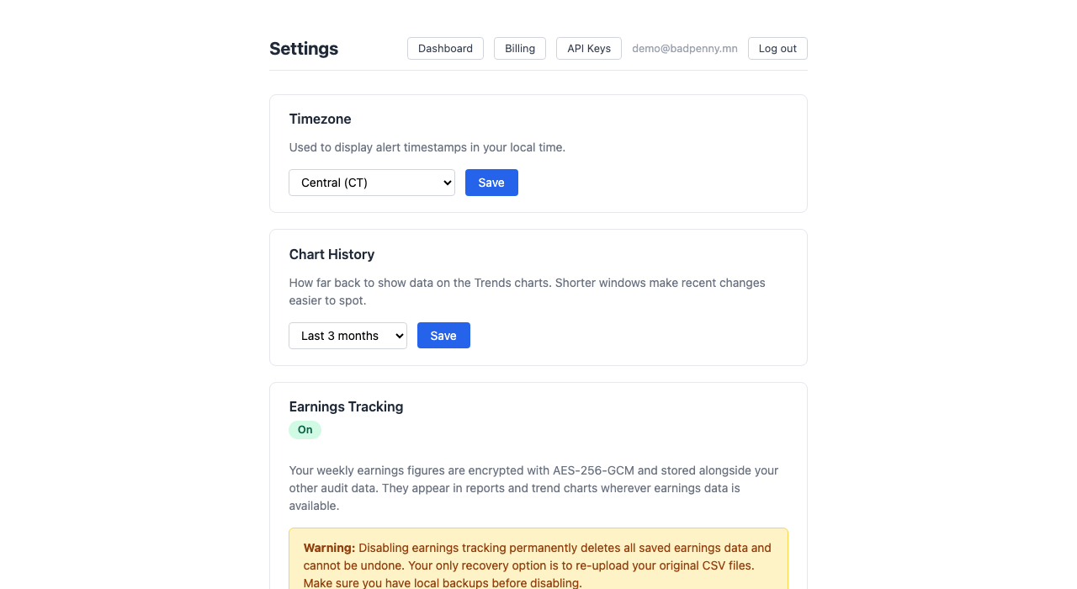Screen dimensions: 1077x589
Task: Click the green On status badge
Action: (305, 430)
